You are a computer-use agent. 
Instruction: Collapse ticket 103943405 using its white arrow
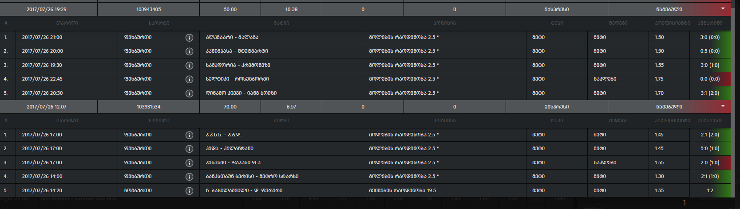pyautogui.click(x=723, y=9)
